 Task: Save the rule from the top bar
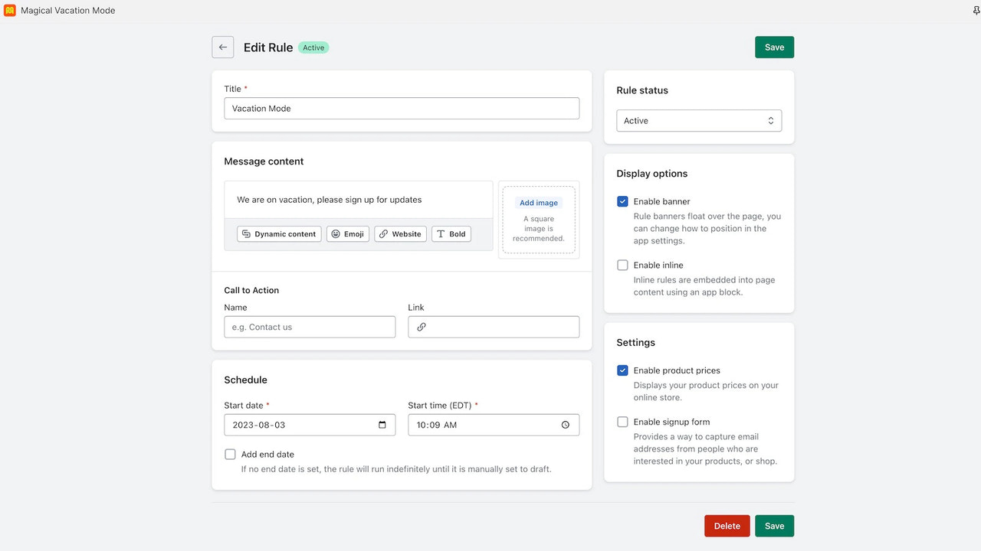[x=774, y=47]
